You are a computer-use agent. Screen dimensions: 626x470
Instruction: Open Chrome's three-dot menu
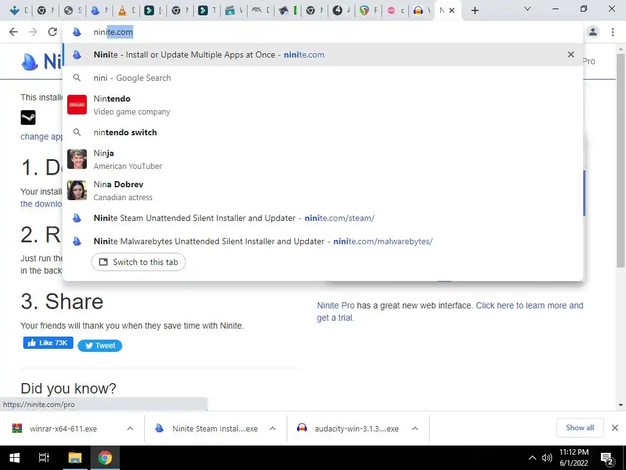click(x=613, y=32)
